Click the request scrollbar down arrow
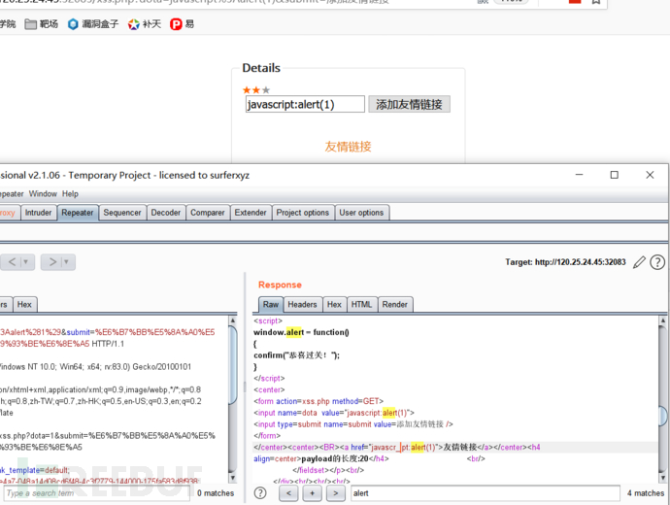 coord(233,478)
